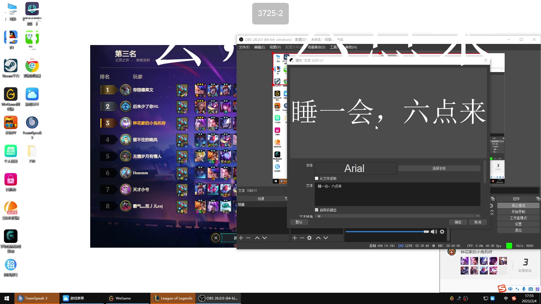
Task: Click 停止推流 to stop streaming
Action: 518,205
